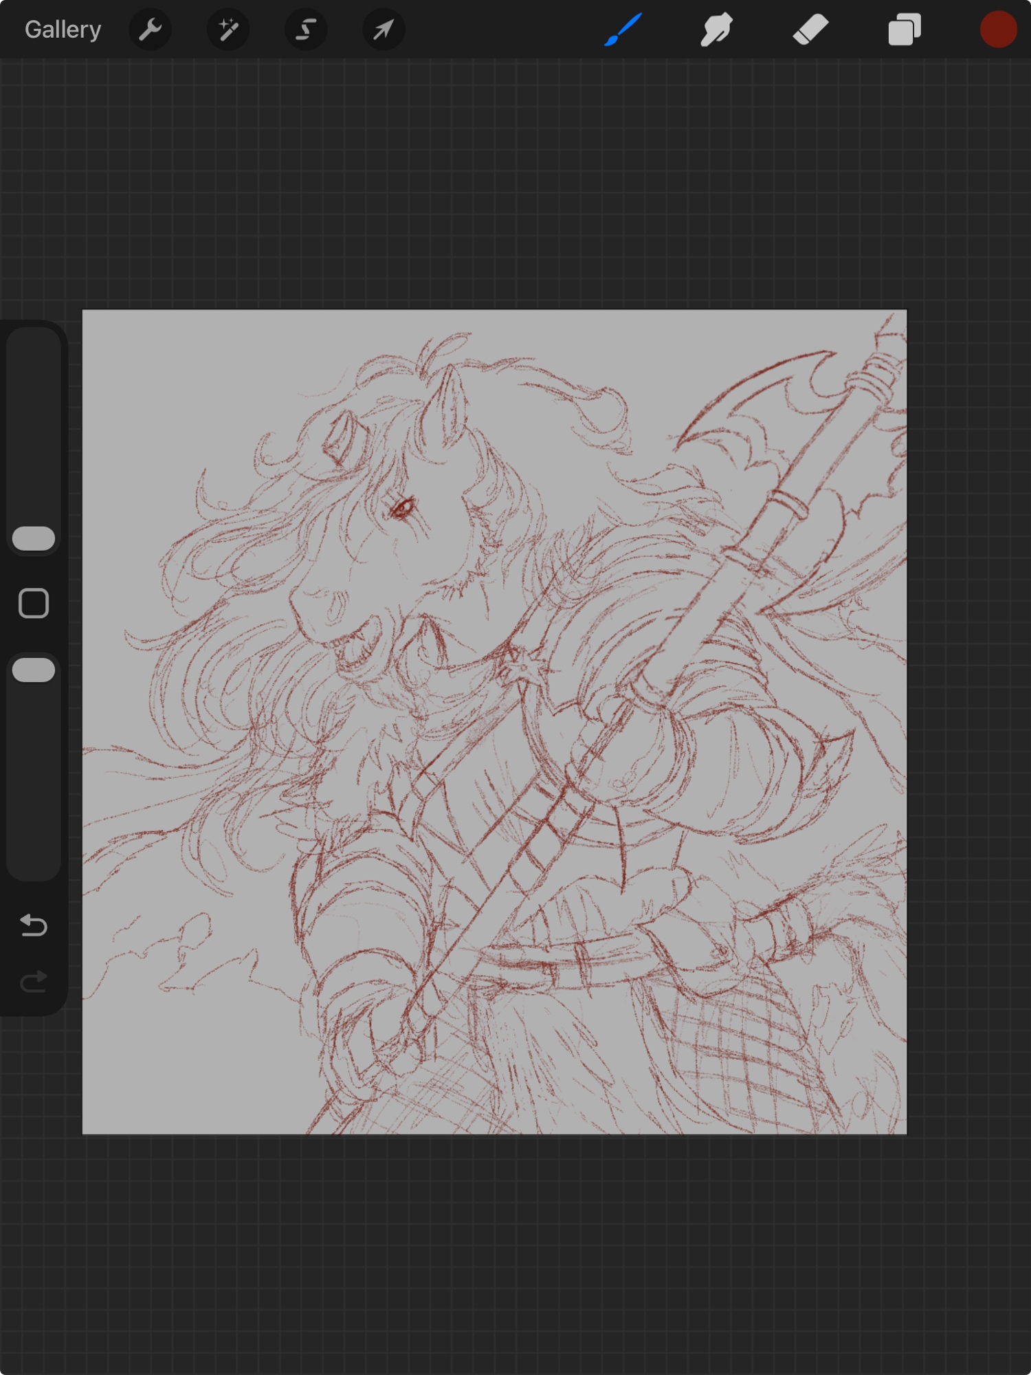Image resolution: width=1031 pixels, height=1375 pixels.
Task: Click the top of the brush size track
Action: tap(34, 344)
